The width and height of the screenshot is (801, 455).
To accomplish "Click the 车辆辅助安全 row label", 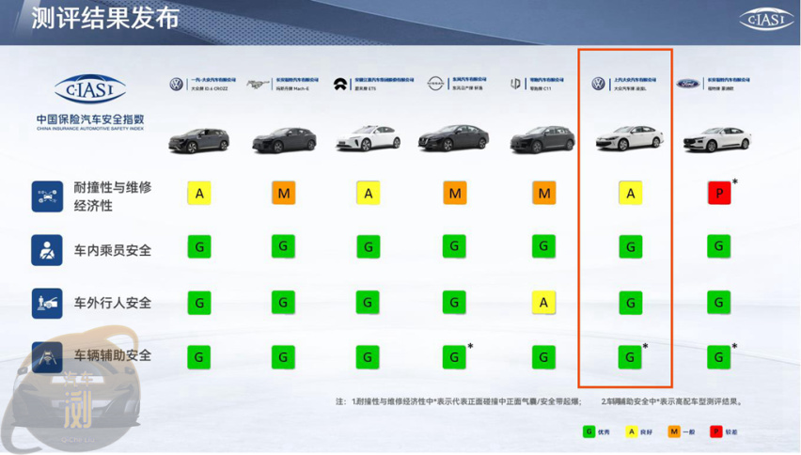I will 113,355.
